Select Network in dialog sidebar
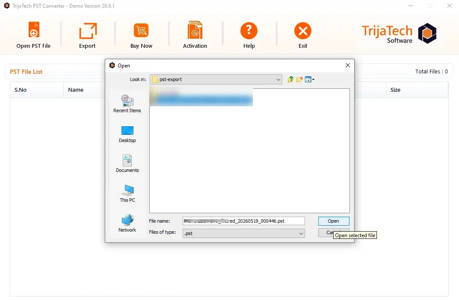This screenshot has height=302, width=459. tap(127, 224)
